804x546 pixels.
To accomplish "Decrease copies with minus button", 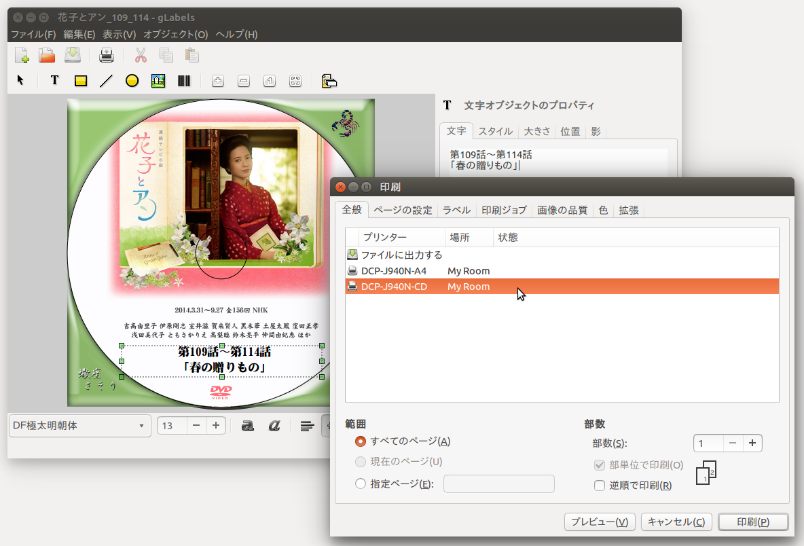I will 733,443.
